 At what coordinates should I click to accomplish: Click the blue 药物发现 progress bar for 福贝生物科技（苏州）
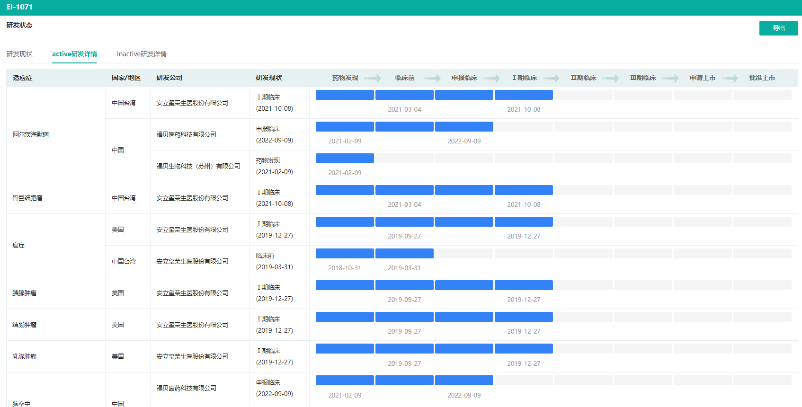click(345, 158)
